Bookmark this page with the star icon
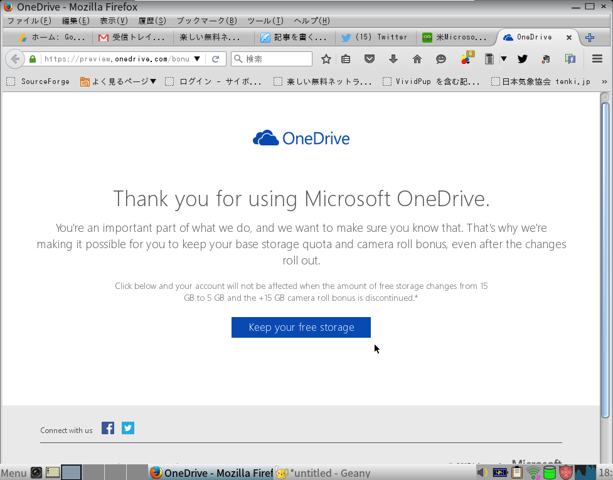Image resolution: width=613 pixels, height=480 pixels. [326, 59]
